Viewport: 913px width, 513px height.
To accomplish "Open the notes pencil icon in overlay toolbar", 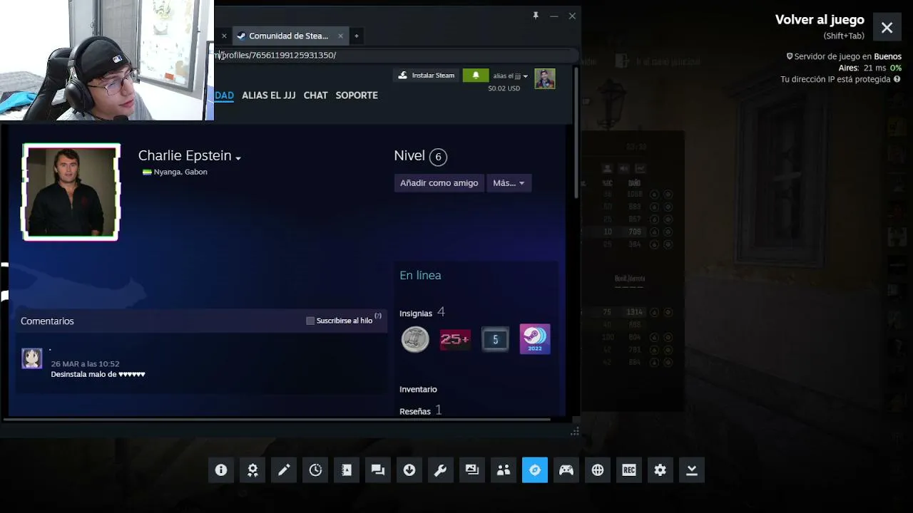I will coord(284,470).
